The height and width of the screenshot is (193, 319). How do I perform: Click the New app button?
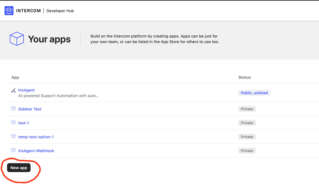(19, 168)
